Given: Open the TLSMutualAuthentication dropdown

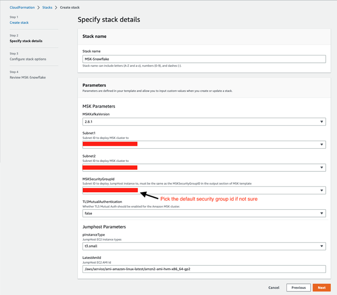Looking at the screenshot, I should 203,213.
